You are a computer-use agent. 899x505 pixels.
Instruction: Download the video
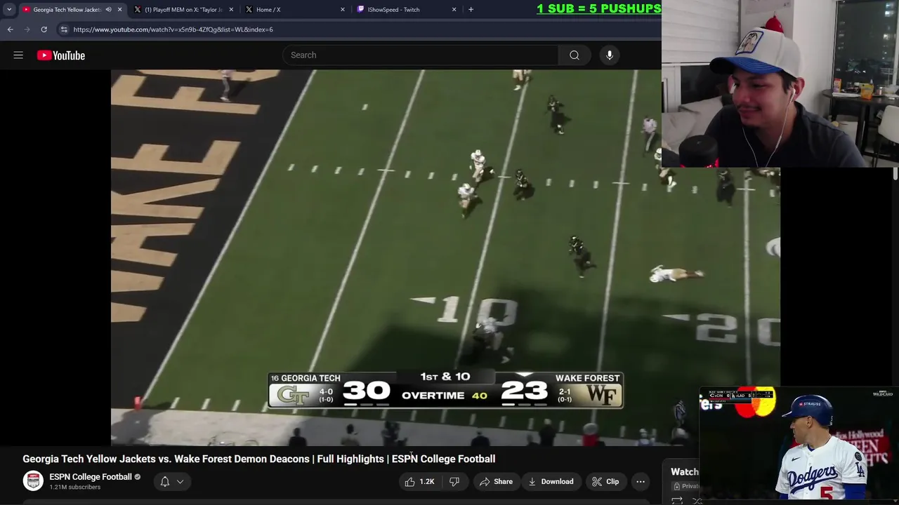pyautogui.click(x=551, y=481)
